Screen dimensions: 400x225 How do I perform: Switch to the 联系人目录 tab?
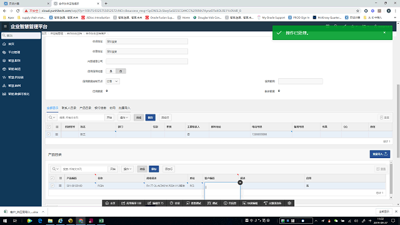[x=69, y=108]
